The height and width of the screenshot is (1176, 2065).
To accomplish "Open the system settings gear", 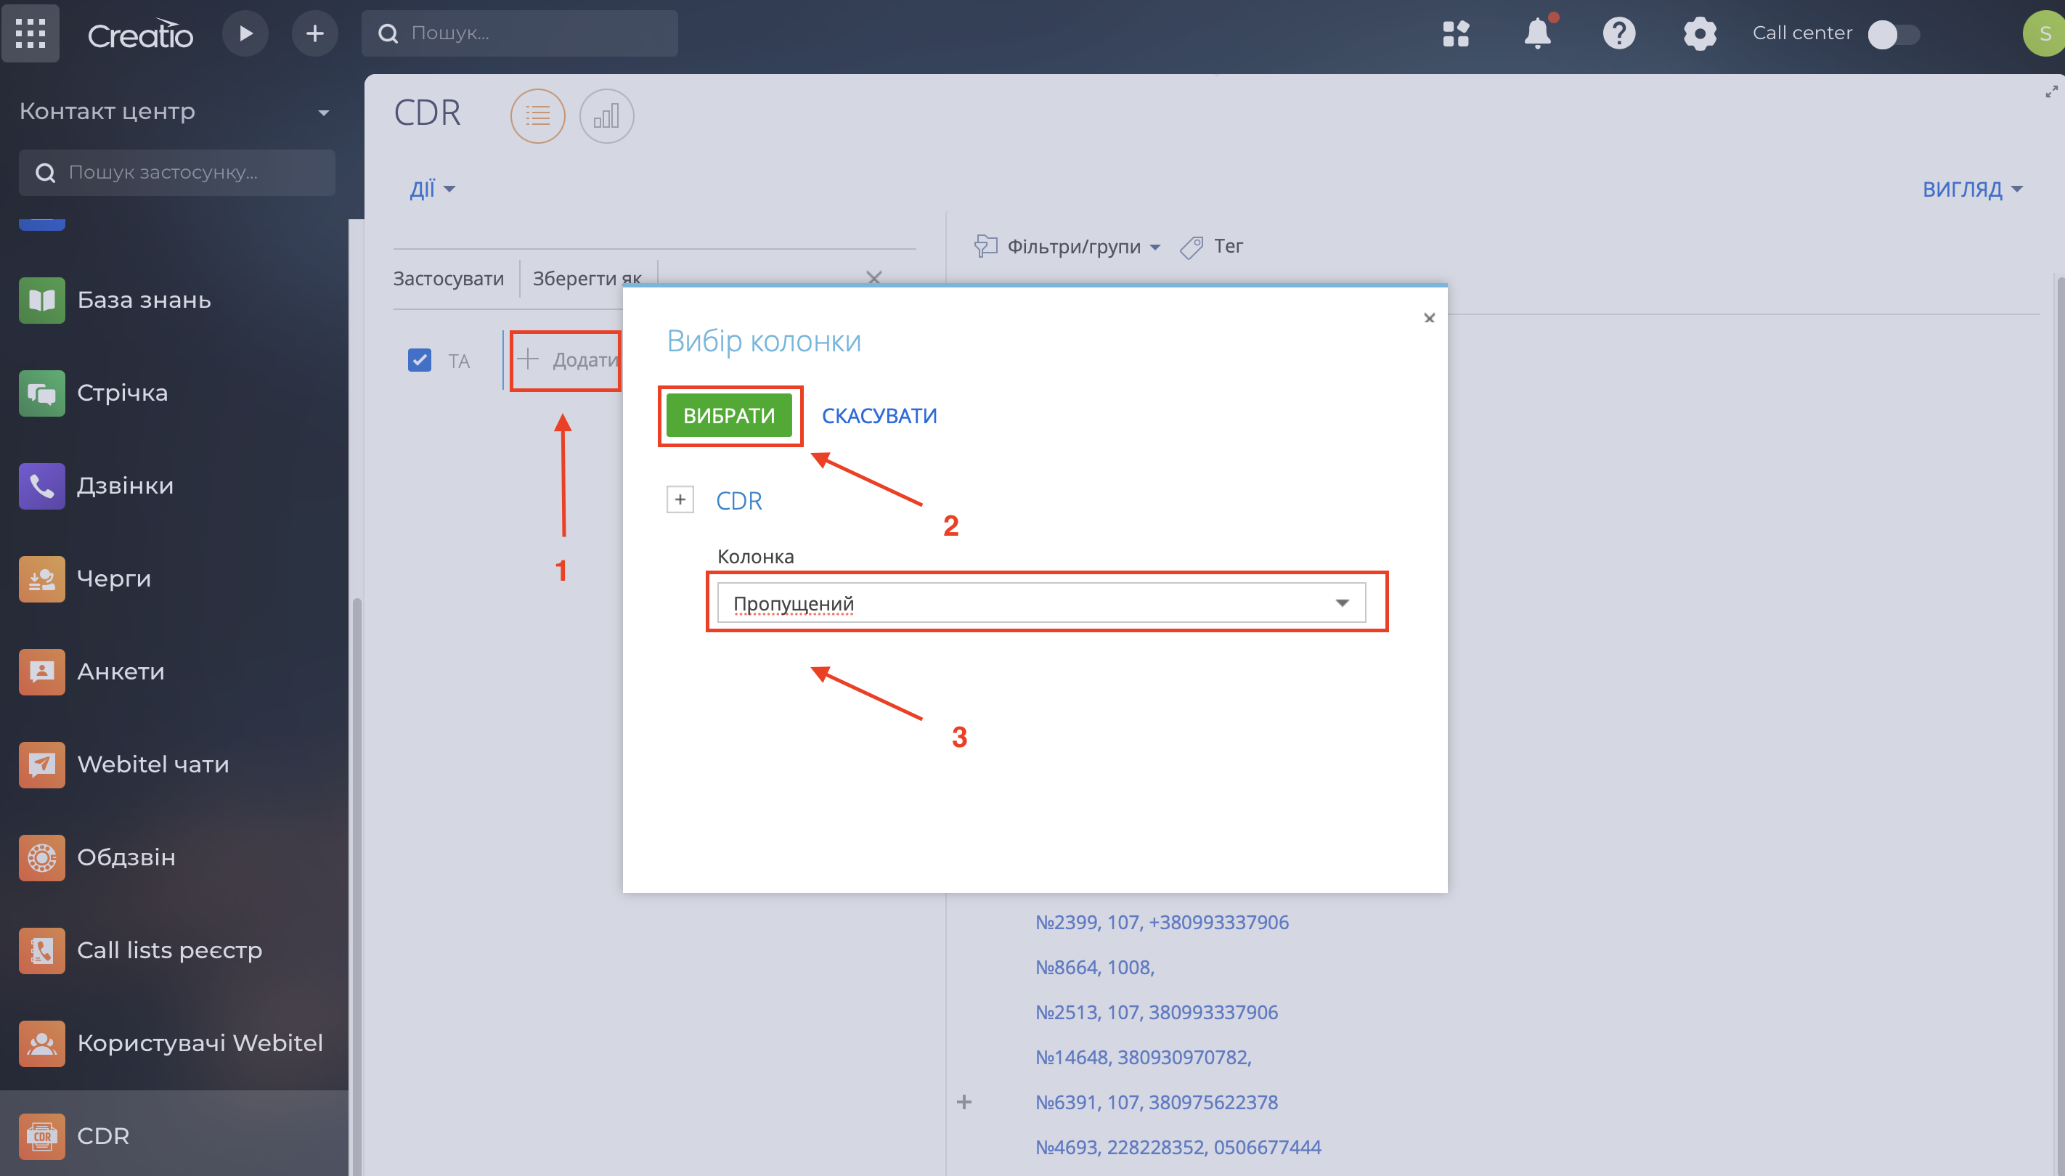I will pyautogui.click(x=1700, y=34).
